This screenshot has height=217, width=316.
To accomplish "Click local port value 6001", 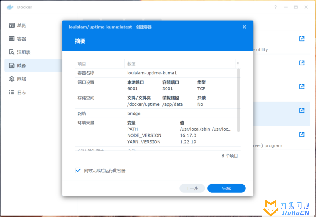I will pyautogui.click(x=132, y=89).
